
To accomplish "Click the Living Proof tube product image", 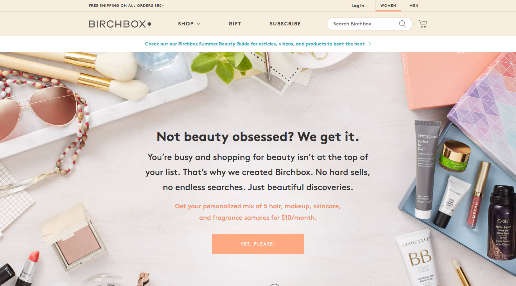I will [427, 169].
